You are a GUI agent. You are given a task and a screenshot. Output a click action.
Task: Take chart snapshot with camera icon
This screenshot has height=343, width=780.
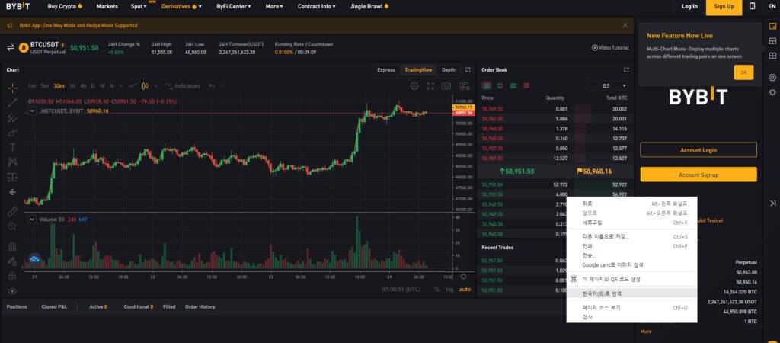(446, 86)
